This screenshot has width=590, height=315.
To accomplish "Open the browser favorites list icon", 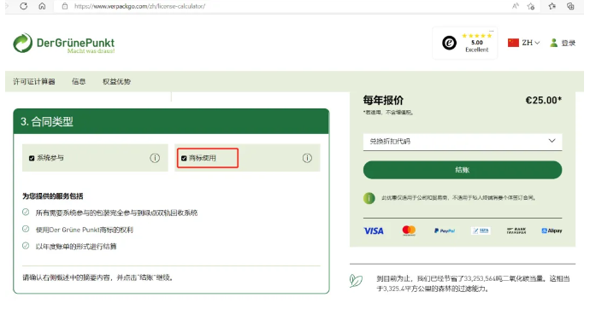I will click(x=552, y=6).
